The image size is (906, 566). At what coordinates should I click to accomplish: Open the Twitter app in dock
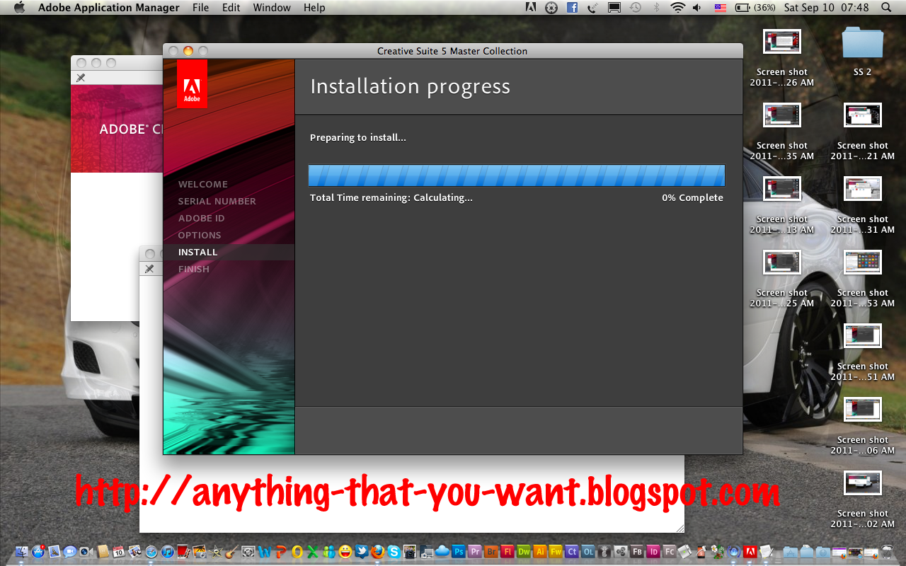pyautogui.click(x=362, y=551)
